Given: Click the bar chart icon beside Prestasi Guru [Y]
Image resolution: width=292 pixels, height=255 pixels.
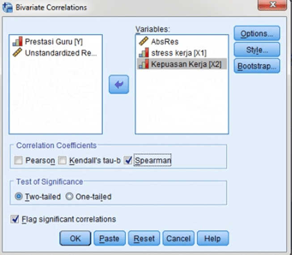Looking at the screenshot, I should point(17,41).
